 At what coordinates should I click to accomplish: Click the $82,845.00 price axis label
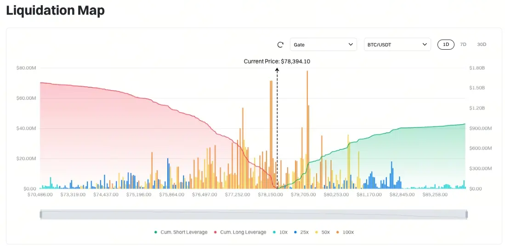(402, 195)
